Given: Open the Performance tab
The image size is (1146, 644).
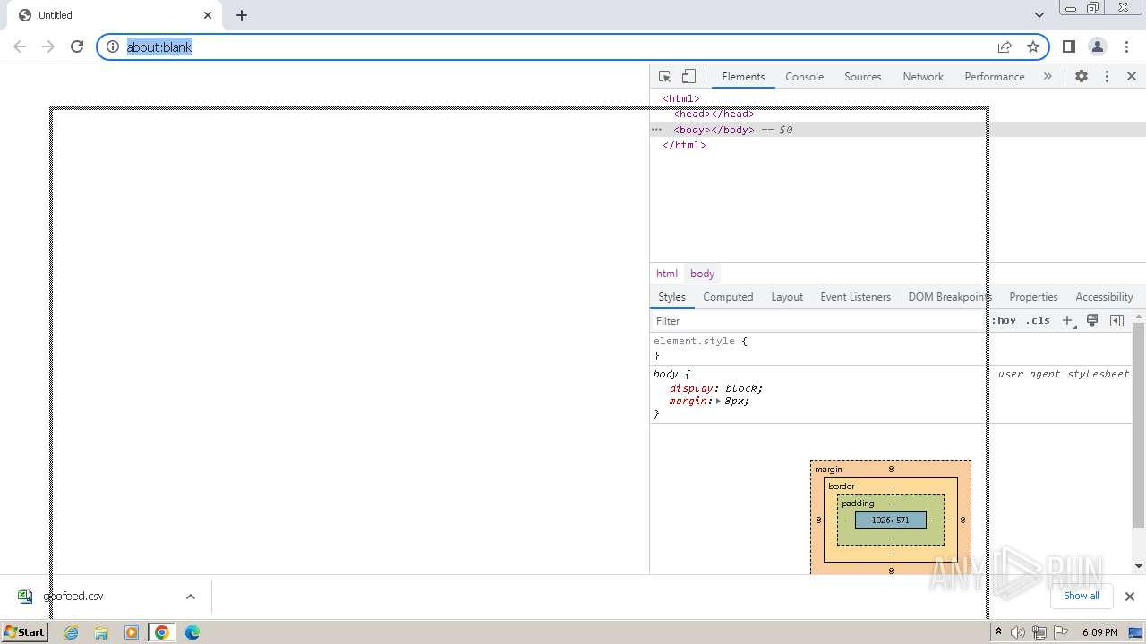Looking at the screenshot, I should click(x=994, y=77).
